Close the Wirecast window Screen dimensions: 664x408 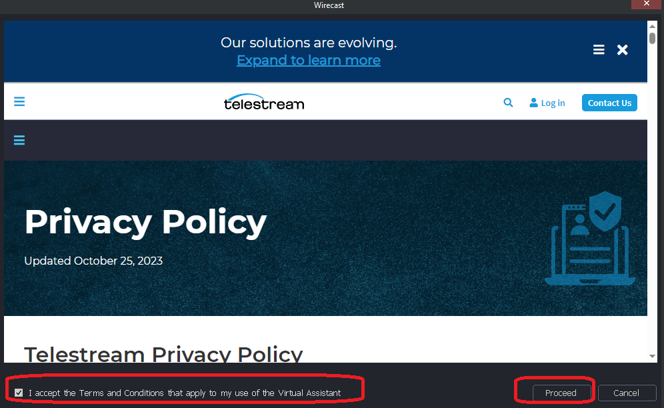point(646,4)
